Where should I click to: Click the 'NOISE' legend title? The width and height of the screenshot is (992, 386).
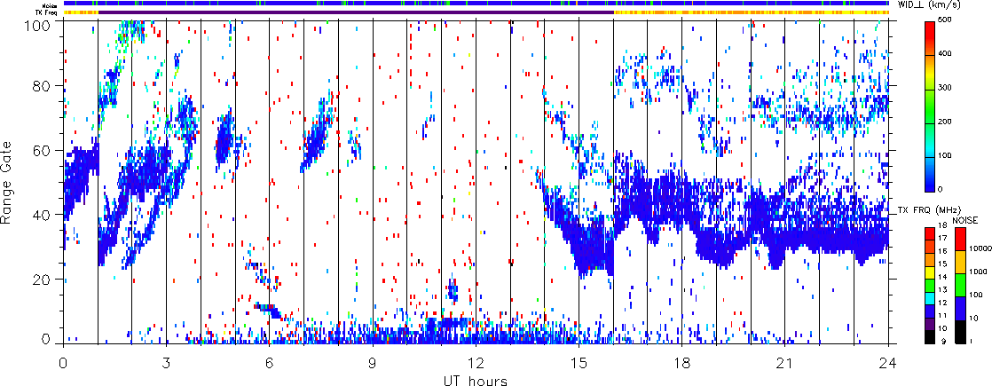965,218
